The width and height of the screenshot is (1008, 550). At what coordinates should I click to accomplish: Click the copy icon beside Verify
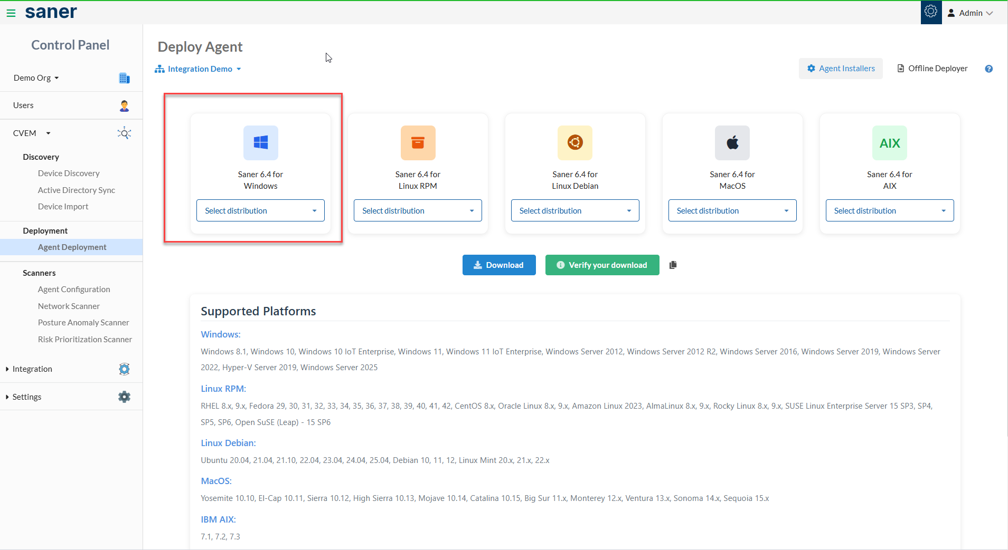pos(673,265)
